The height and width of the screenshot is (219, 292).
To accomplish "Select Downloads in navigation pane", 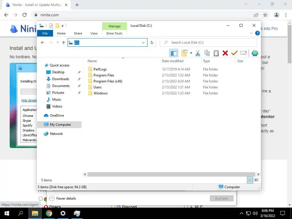I will (x=60, y=79).
